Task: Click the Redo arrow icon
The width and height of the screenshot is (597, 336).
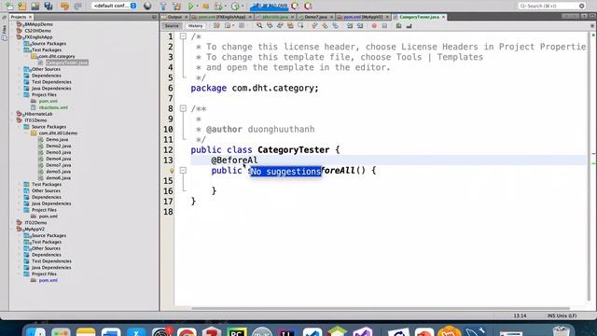Action: 77,6
